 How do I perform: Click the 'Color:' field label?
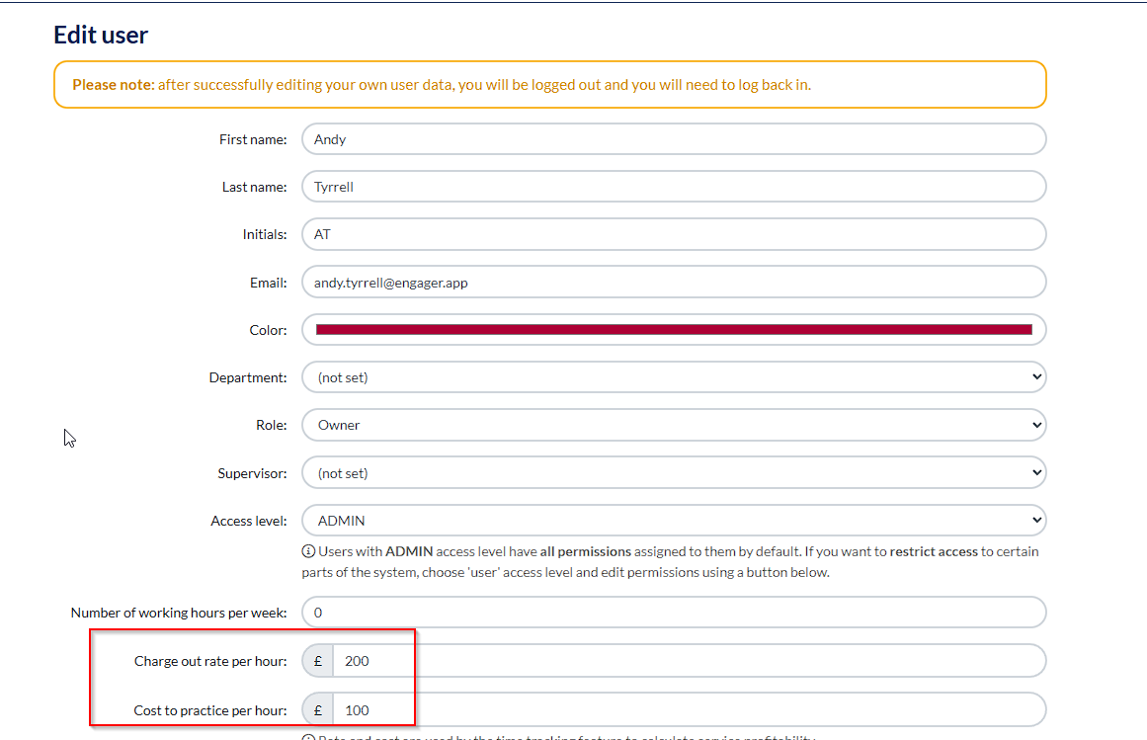(268, 330)
